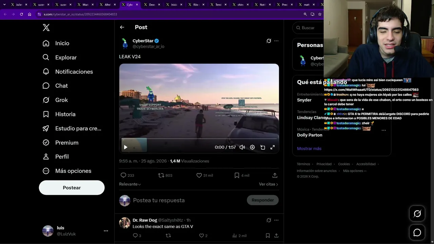The height and width of the screenshot is (244, 434).
Task: Click the reply icon with 233
Action: coord(127,175)
